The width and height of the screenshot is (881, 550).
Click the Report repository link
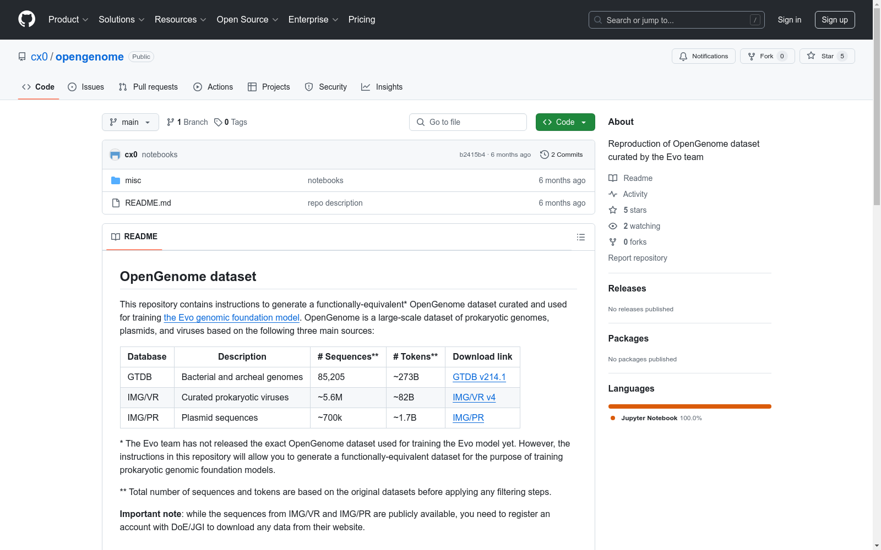(638, 258)
